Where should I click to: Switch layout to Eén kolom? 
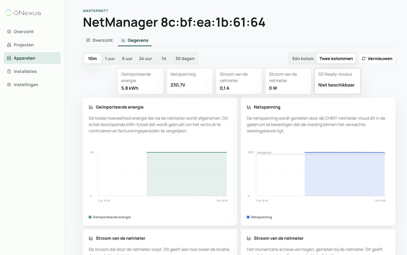click(x=303, y=59)
